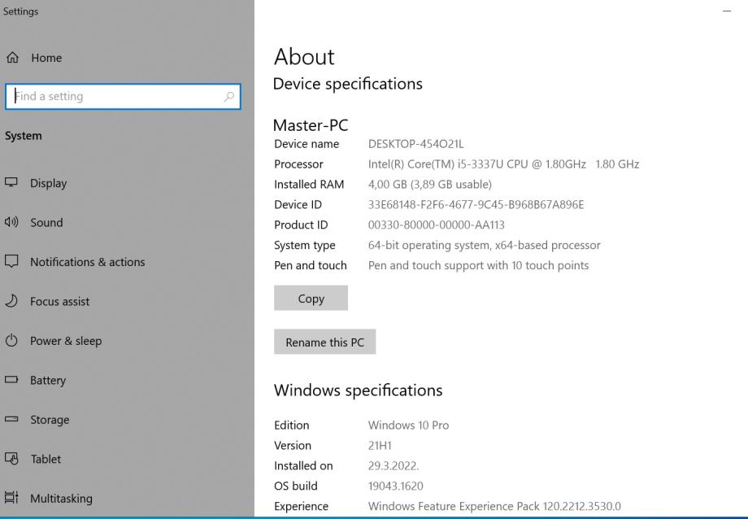The width and height of the screenshot is (748, 519).
Task: Select the Multitasking settings page
Action: point(61,499)
